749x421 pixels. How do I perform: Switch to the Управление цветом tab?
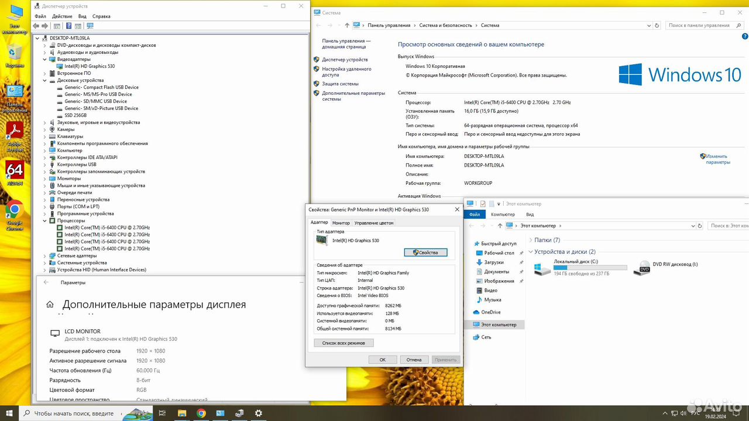tap(374, 223)
